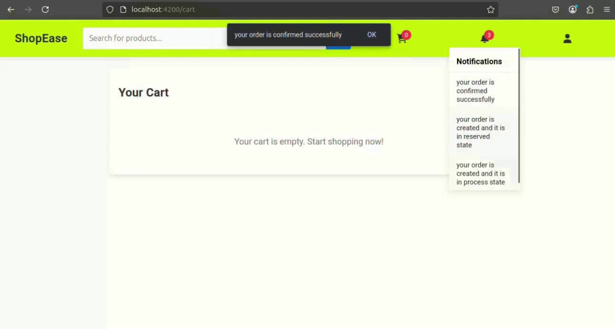615x329 pixels.
Task: Dismiss the snackbar with OK
Action: pos(371,35)
